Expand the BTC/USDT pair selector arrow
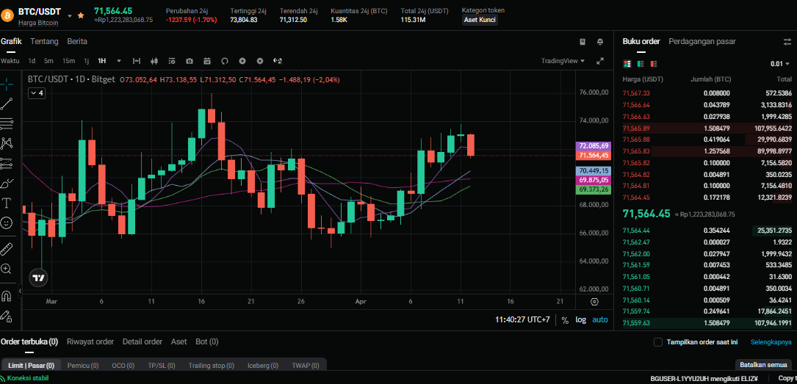Screen dimensions: 797x384 click(70, 15)
